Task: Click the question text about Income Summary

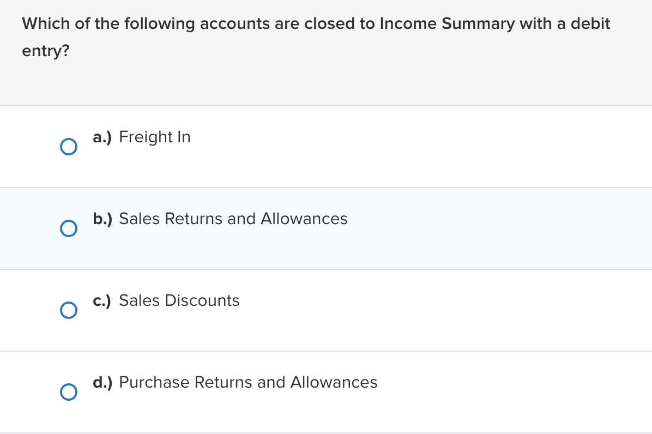Action: [x=316, y=24]
